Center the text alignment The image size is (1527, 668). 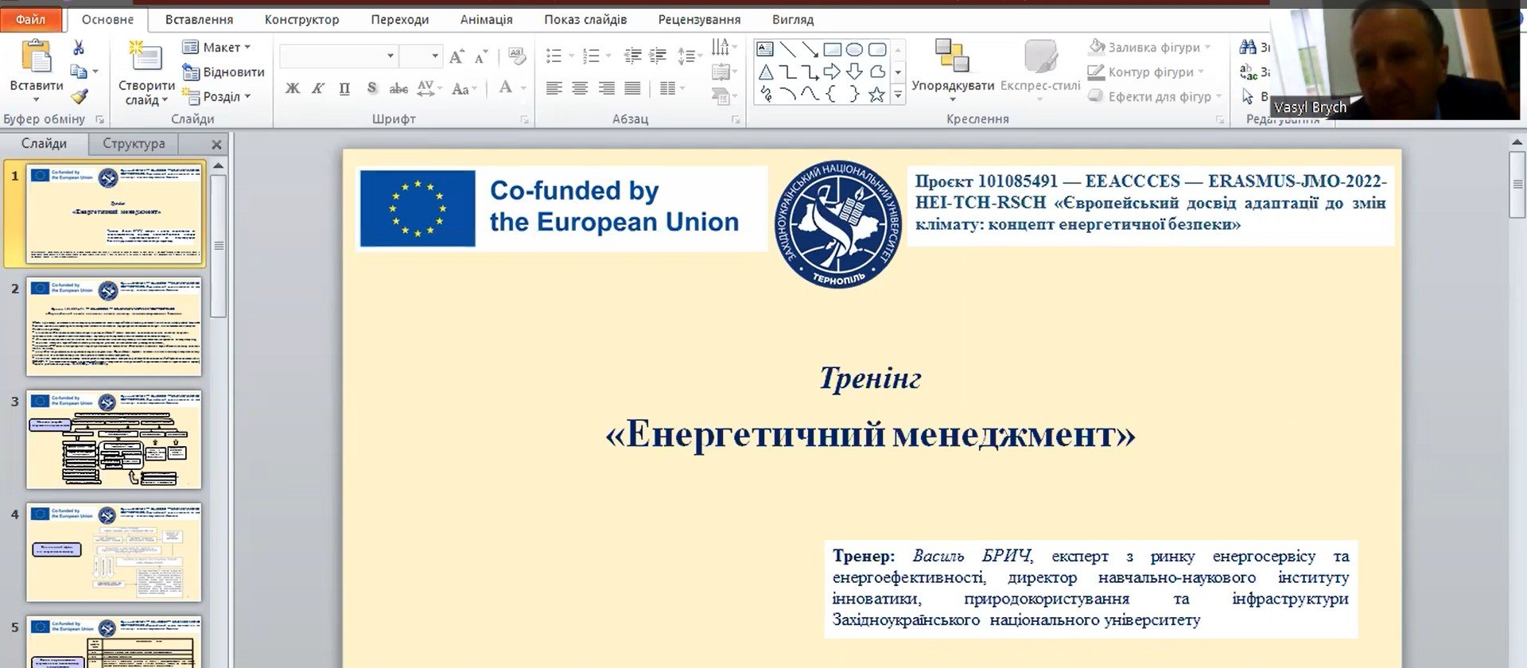tap(580, 88)
